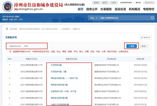Click the 省政府 link pill

pos(105,3)
